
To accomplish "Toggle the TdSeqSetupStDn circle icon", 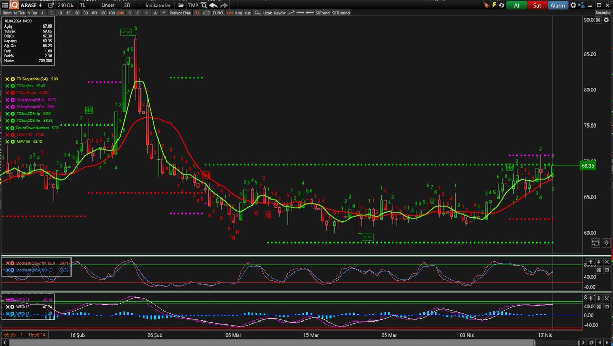I will (x=13, y=107).
